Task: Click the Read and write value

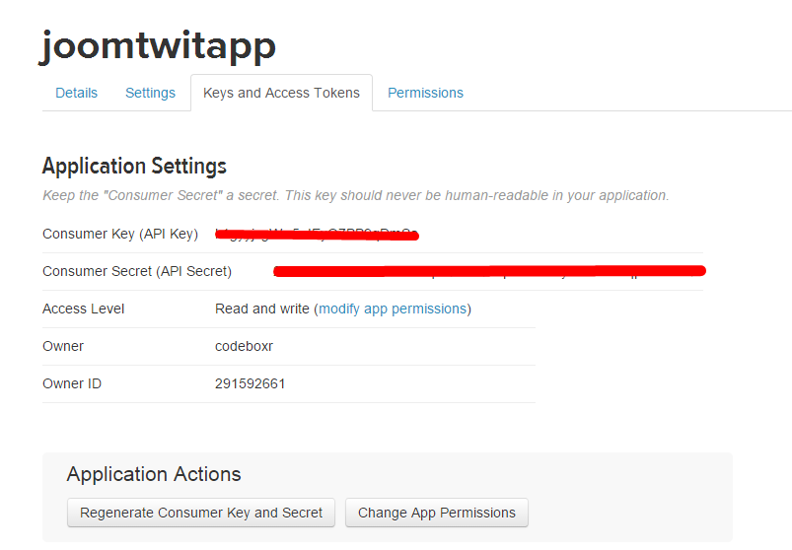Action: tap(262, 309)
